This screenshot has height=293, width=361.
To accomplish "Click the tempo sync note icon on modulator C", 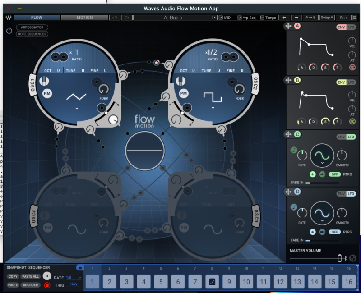I will point(294,151).
